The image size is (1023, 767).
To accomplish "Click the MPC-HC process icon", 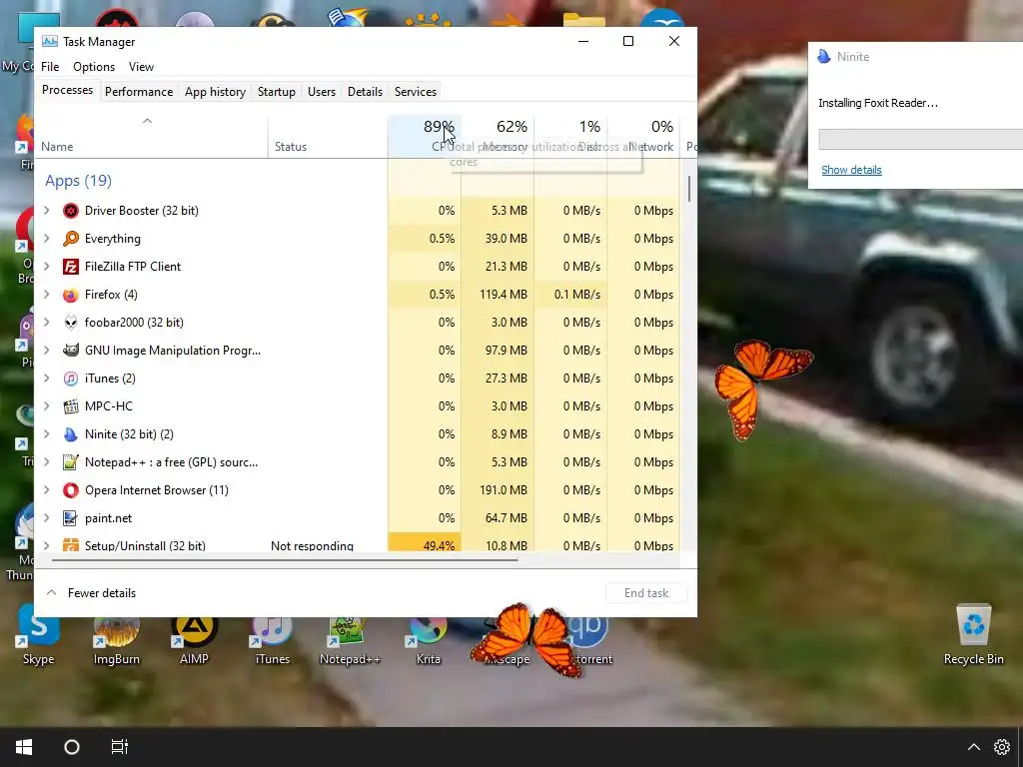I will tap(71, 406).
